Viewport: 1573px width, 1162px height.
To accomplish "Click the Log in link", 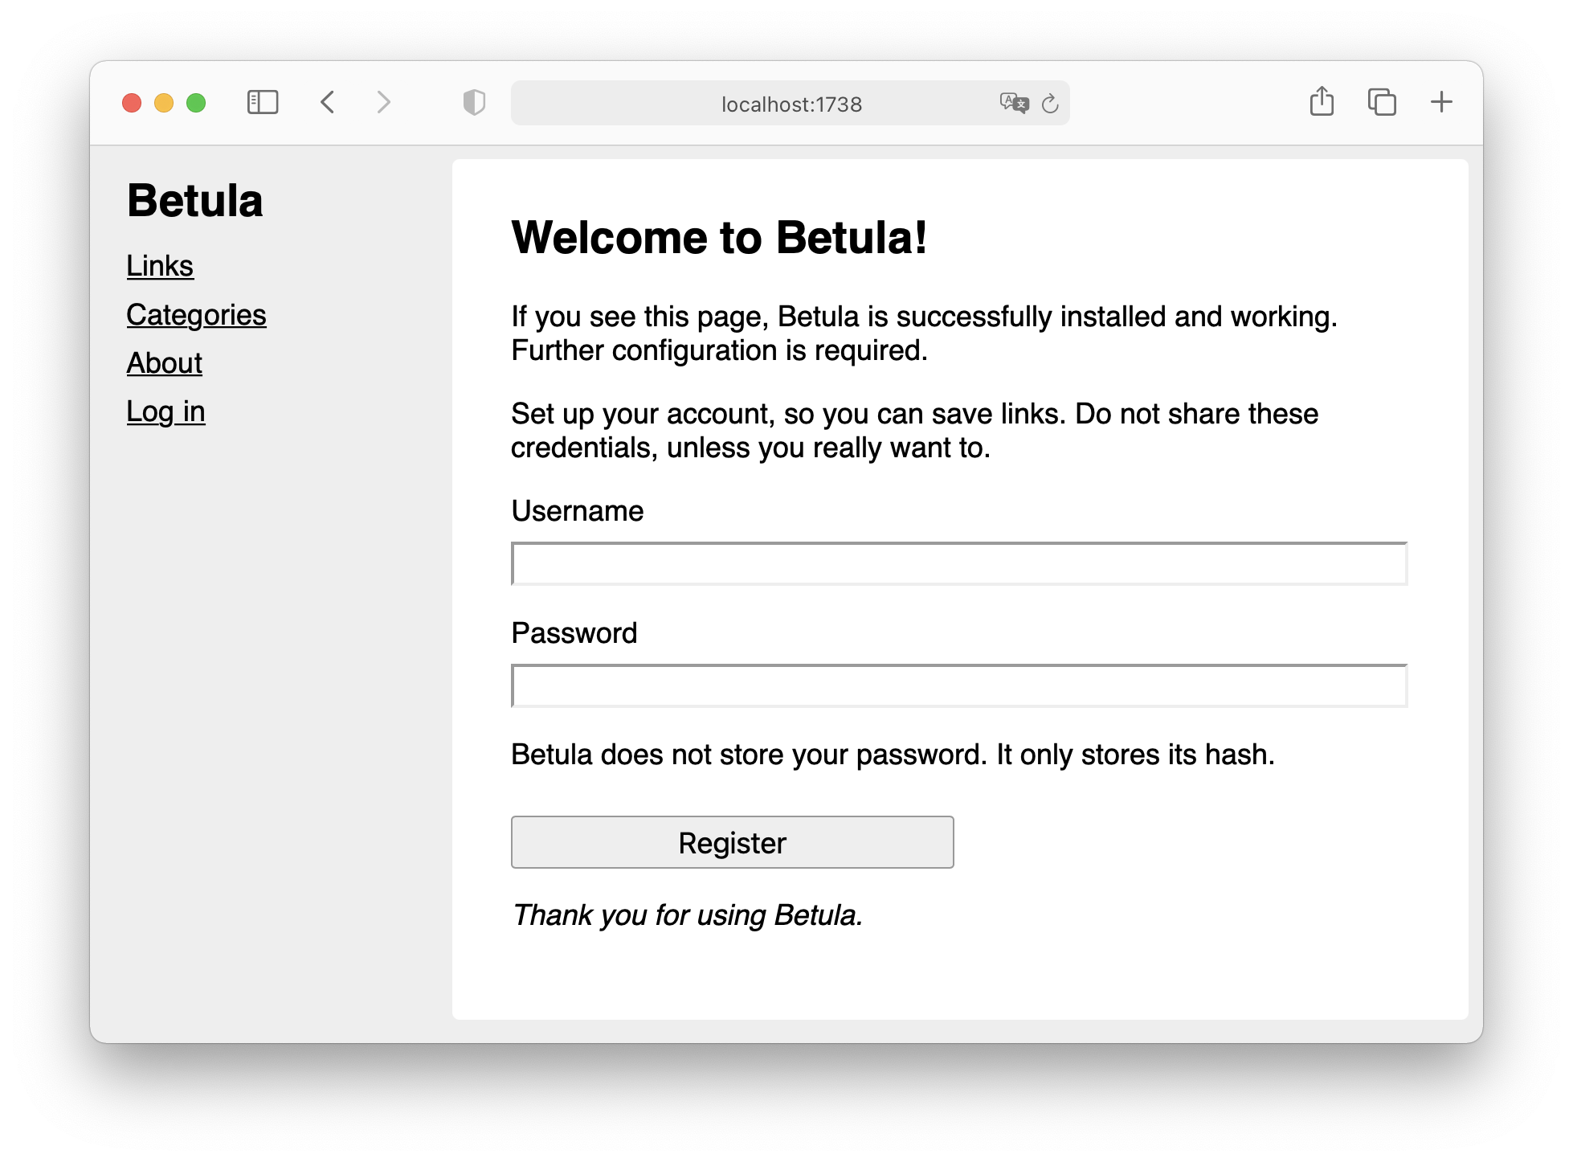I will pos(165,411).
